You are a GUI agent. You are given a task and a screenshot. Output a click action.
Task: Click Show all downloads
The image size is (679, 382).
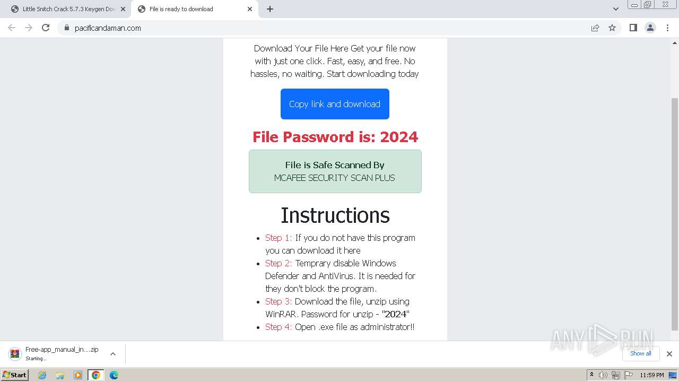pyautogui.click(x=640, y=353)
